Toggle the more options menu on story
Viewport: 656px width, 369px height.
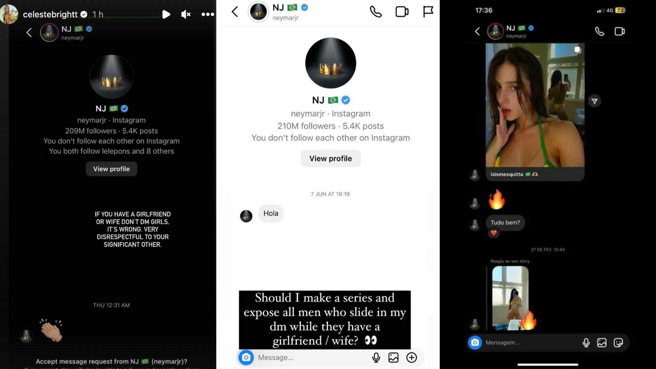coord(208,14)
